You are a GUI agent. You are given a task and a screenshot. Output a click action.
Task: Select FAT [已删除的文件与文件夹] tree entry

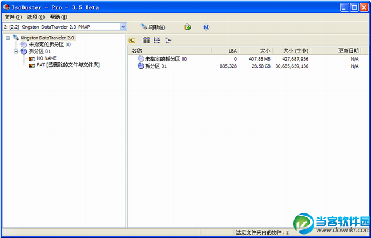click(x=68, y=65)
